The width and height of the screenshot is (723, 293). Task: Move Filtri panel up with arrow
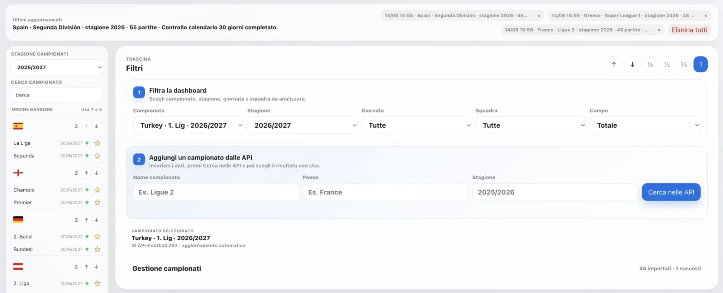click(x=614, y=64)
